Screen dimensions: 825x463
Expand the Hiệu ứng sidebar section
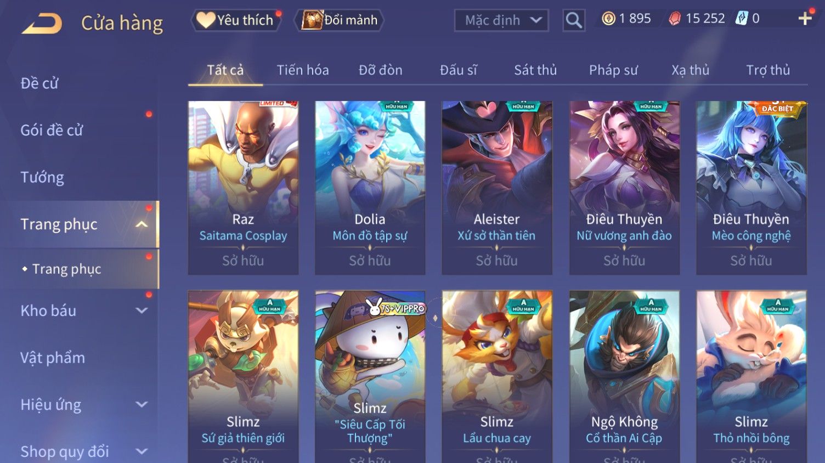coord(142,405)
